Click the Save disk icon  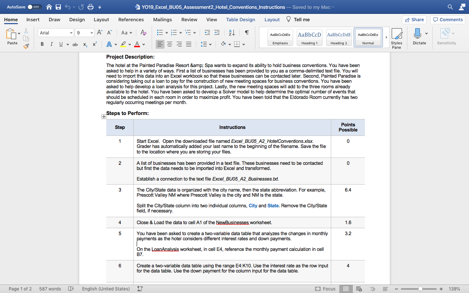[58, 7]
